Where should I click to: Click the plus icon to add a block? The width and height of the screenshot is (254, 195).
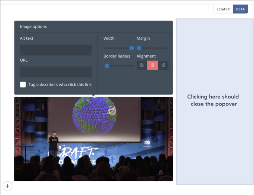(x=7, y=186)
